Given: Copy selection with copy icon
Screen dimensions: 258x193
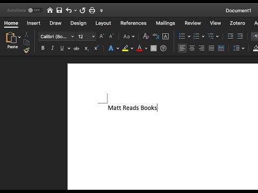Looking at the screenshot, I should click(26, 42).
